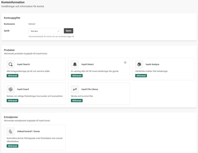Viewport: 198px width, 153px height.
Task: Click the Produkter section heading
Action: tap(9, 50)
